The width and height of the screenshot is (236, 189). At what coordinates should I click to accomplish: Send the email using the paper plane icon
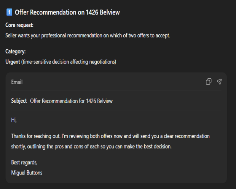click(219, 82)
